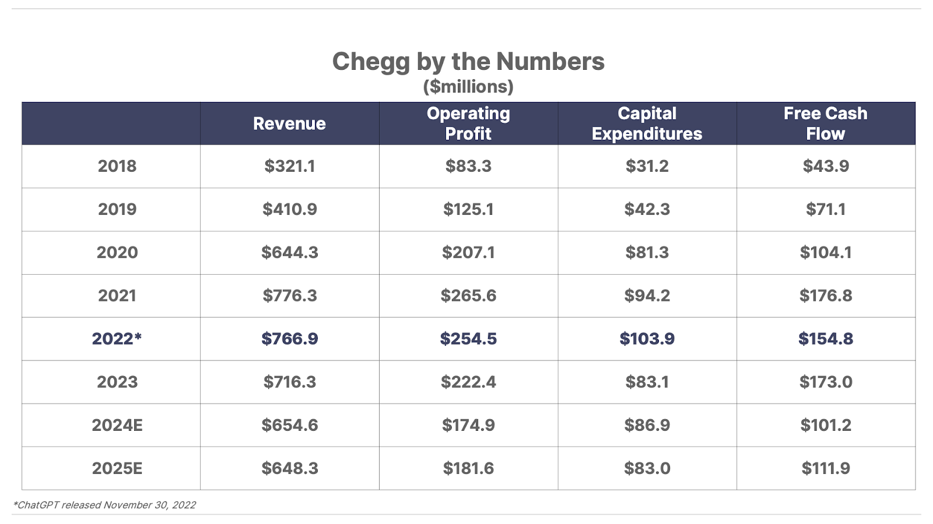The image size is (933, 524).
Task: Select the Operating Profit column header
Action: 468,123
